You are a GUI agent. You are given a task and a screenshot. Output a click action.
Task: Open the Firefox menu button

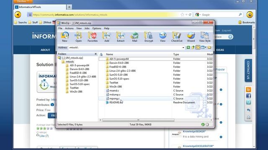click(23, 1)
